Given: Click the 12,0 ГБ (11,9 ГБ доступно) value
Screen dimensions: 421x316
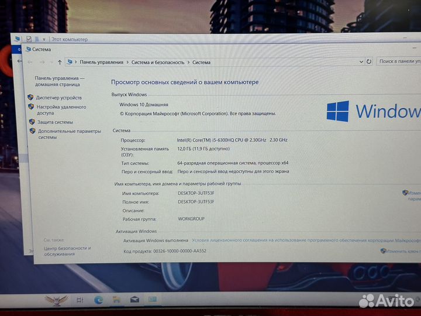Looking at the screenshot, I should click(x=203, y=149).
